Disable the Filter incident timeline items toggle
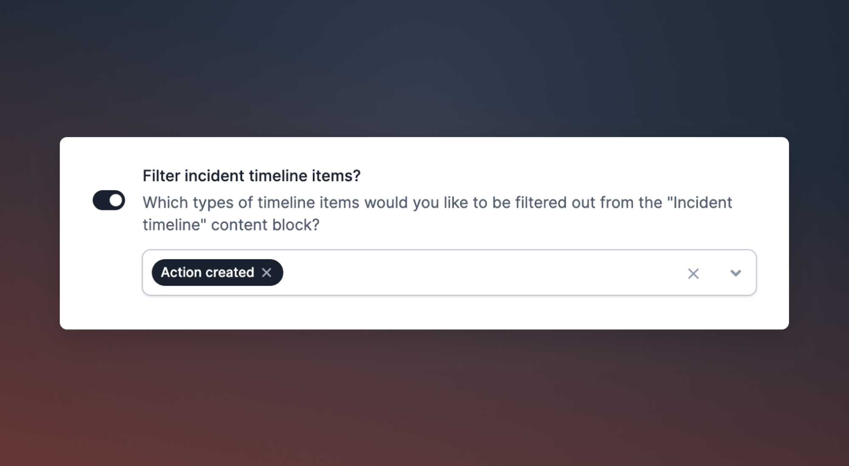The image size is (849, 466). click(109, 200)
